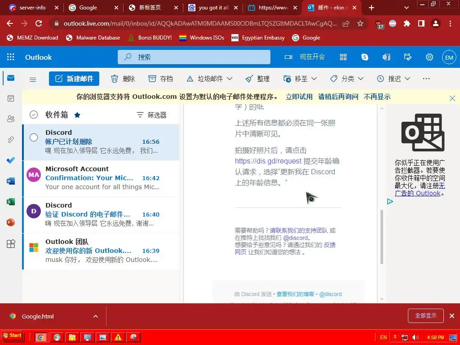Click 不再显示 in the banner

(x=377, y=97)
